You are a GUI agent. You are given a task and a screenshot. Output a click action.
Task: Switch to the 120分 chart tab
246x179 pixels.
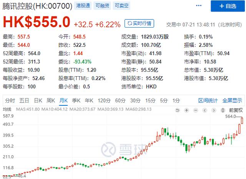coord(104,100)
